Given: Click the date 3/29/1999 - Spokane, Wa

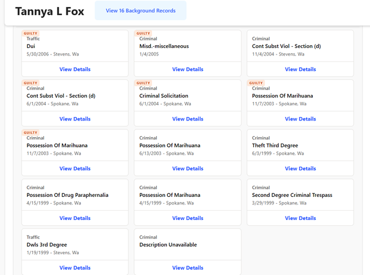Looking at the screenshot, I should click(279, 203).
